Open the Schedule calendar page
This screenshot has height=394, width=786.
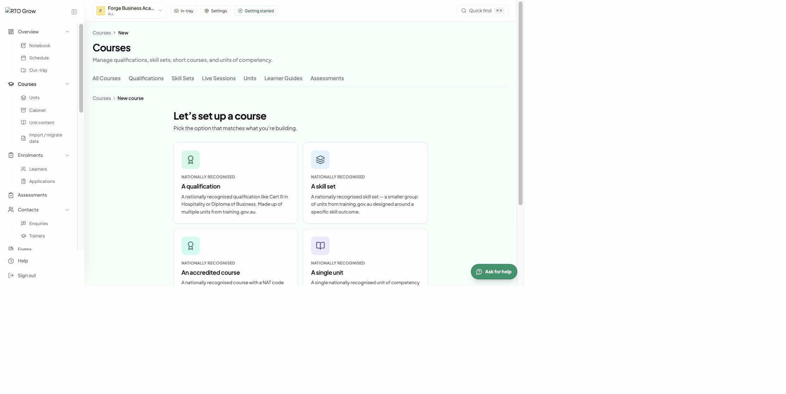click(x=39, y=58)
